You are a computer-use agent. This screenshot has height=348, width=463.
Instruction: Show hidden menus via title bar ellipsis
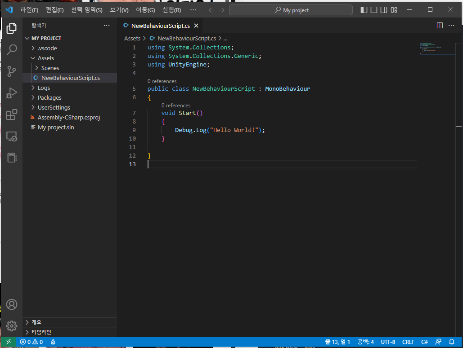[193, 10]
